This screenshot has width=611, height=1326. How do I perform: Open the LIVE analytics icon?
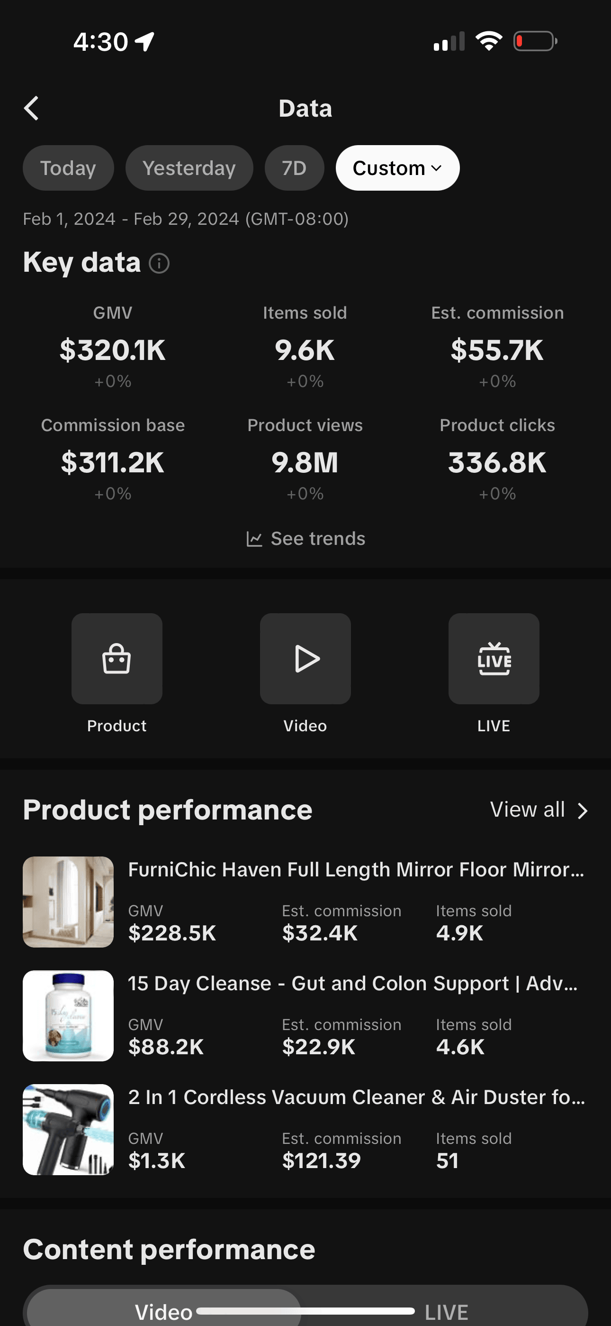(x=493, y=658)
